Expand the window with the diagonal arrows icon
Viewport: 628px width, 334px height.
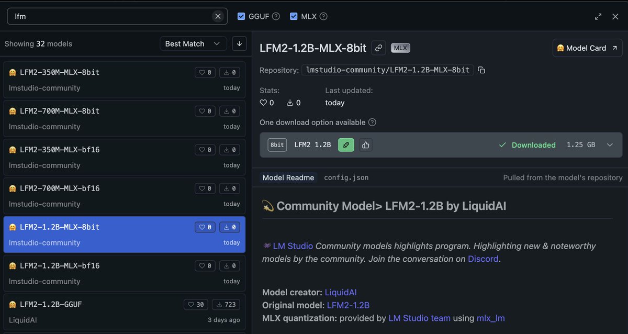[x=598, y=16]
